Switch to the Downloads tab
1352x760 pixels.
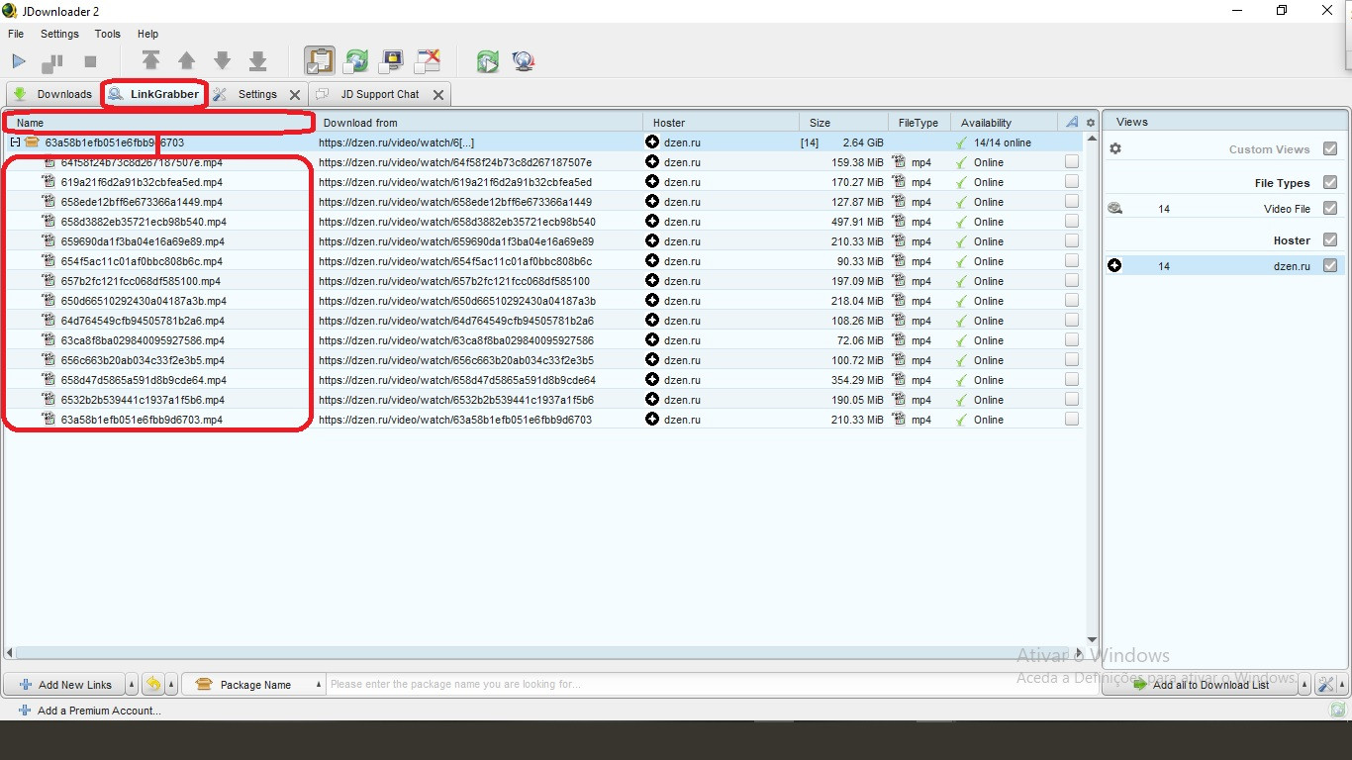coord(53,94)
